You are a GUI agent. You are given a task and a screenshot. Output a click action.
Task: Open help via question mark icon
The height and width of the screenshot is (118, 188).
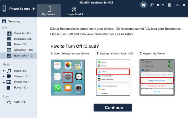(x=163, y=5)
